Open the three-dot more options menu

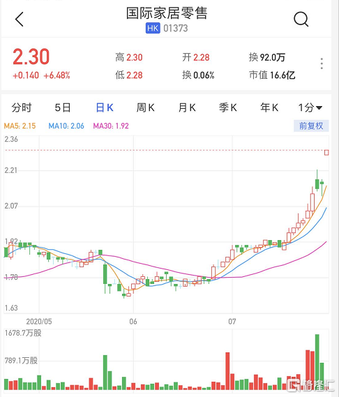tap(322, 63)
